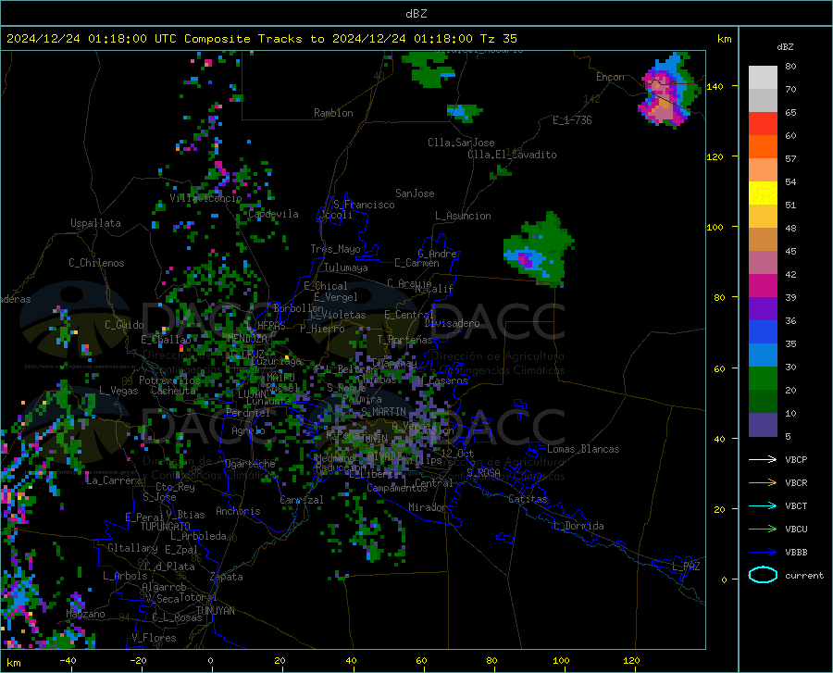
Task: Click the legend value 57
Action: tap(790, 159)
